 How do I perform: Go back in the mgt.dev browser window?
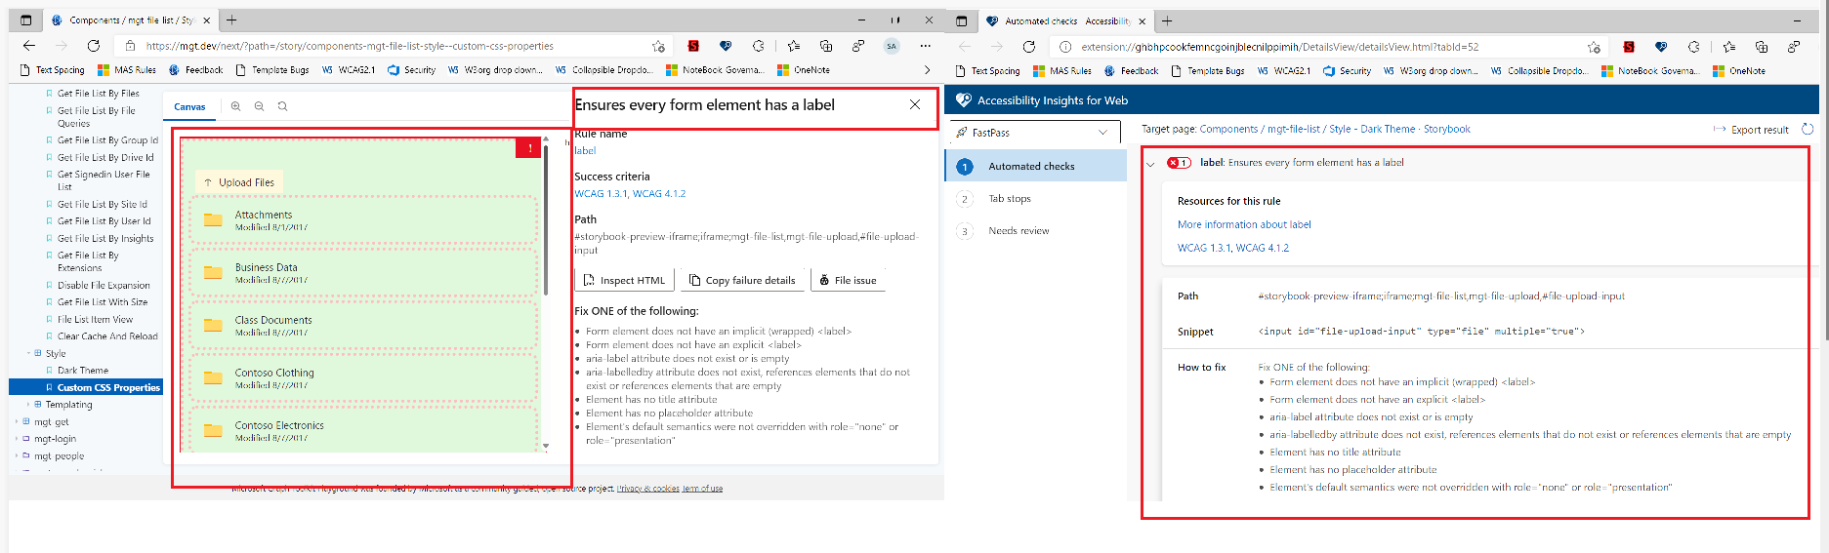click(29, 46)
